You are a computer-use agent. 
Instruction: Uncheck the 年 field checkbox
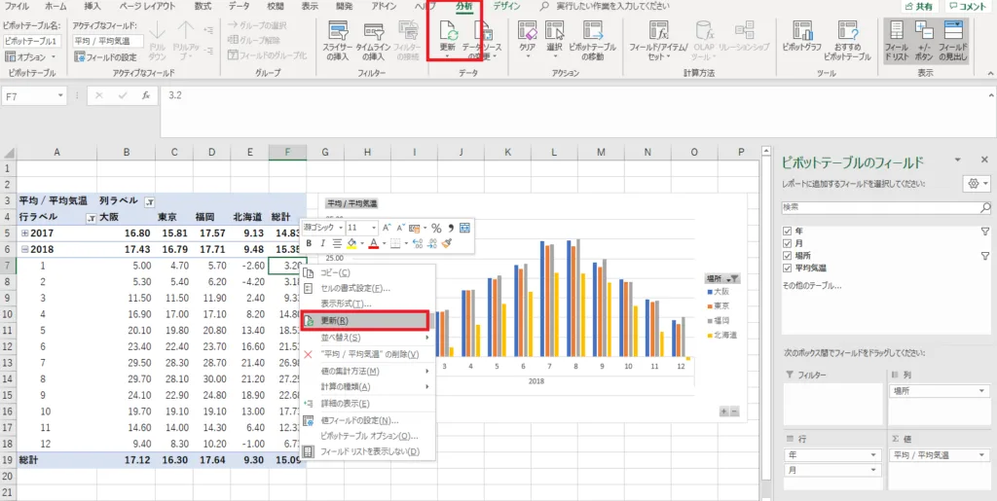coord(788,231)
